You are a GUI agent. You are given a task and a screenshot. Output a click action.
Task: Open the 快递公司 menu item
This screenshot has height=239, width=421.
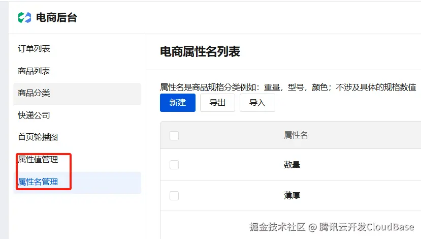34,115
